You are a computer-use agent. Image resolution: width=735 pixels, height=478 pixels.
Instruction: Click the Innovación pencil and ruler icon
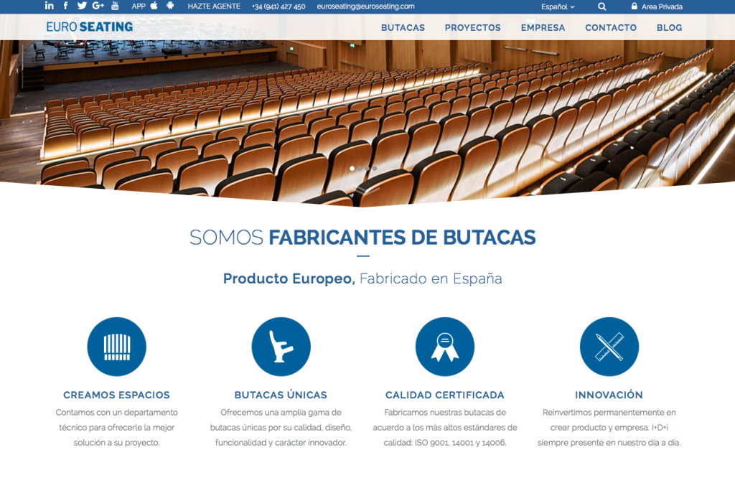(x=609, y=346)
